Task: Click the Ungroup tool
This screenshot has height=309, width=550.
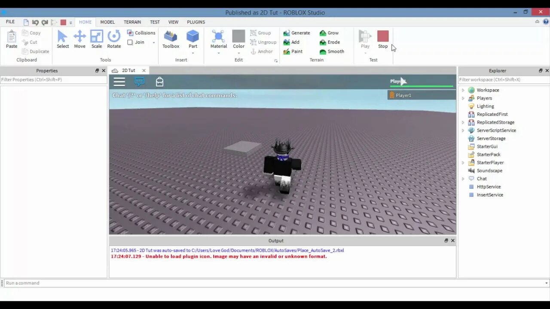Action: point(263,42)
